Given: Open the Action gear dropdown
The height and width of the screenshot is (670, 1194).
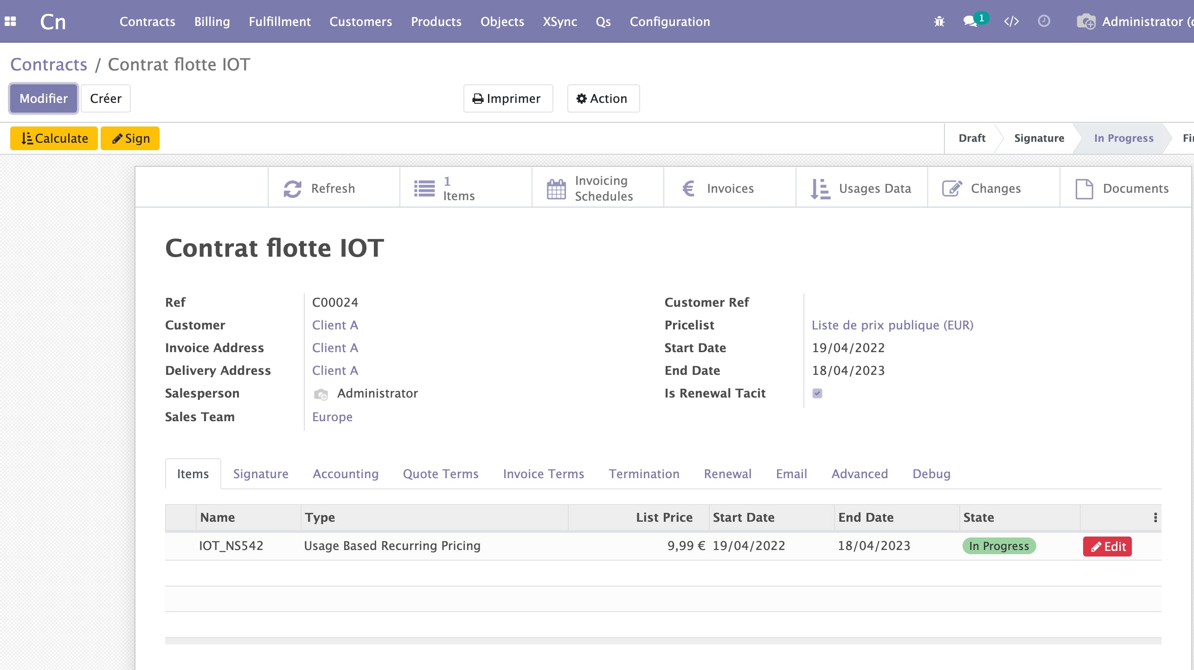Looking at the screenshot, I should pos(603,99).
